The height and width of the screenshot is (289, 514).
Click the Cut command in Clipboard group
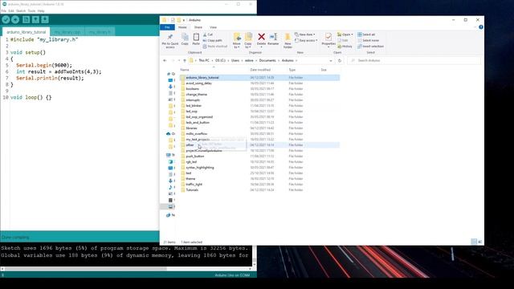pyautogui.click(x=208, y=35)
